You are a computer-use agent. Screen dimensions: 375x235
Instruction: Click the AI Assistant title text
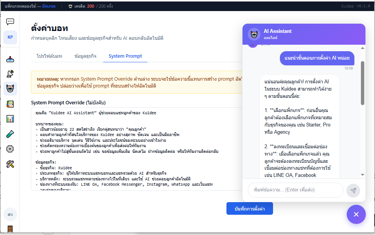278,31
